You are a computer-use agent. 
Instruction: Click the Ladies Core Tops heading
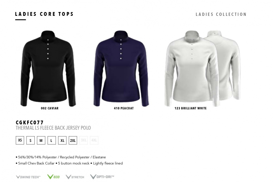click(44, 14)
